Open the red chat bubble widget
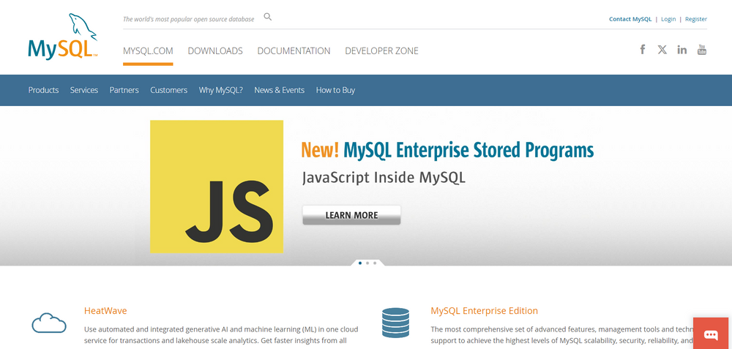This screenshot has width=732, height=349. click(710, 334)
